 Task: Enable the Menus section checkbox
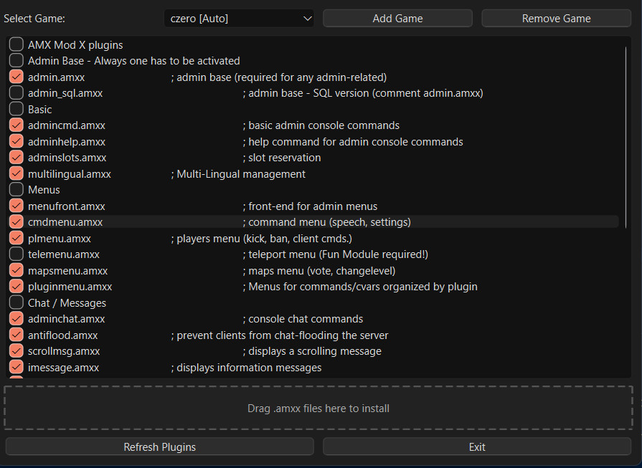[16, 189]
